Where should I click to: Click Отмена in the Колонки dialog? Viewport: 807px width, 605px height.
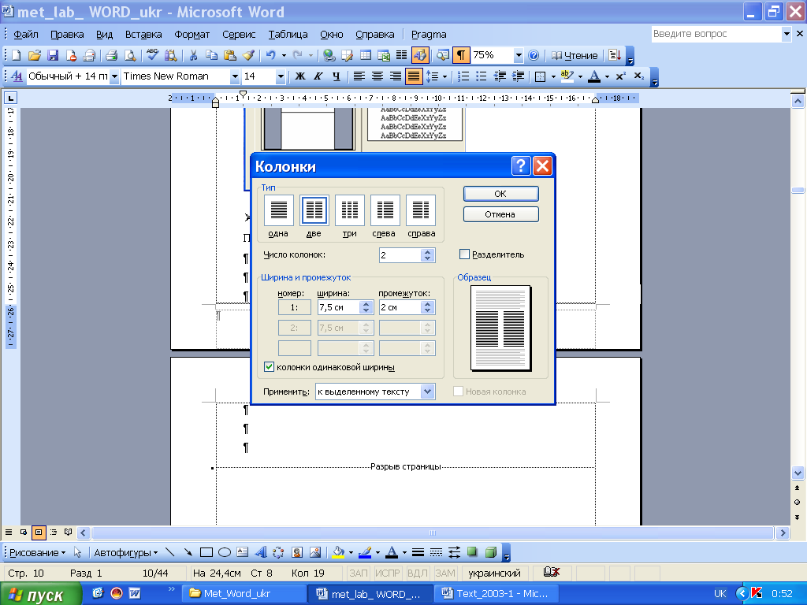click(500, 214)
